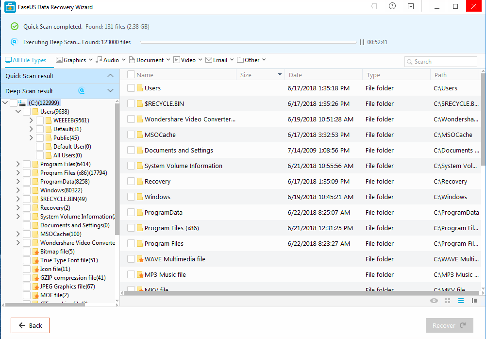Viewport: 486px width, 339px height.
Task: Expand the WEEEEB(9561) folder node
Action: [31, 120]
